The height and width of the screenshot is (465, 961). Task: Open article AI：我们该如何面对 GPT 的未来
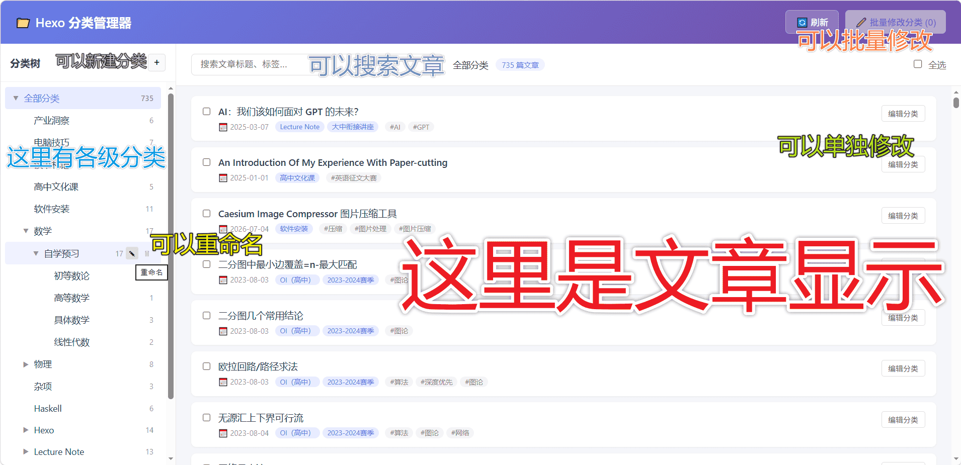click(x=288, y=112)
